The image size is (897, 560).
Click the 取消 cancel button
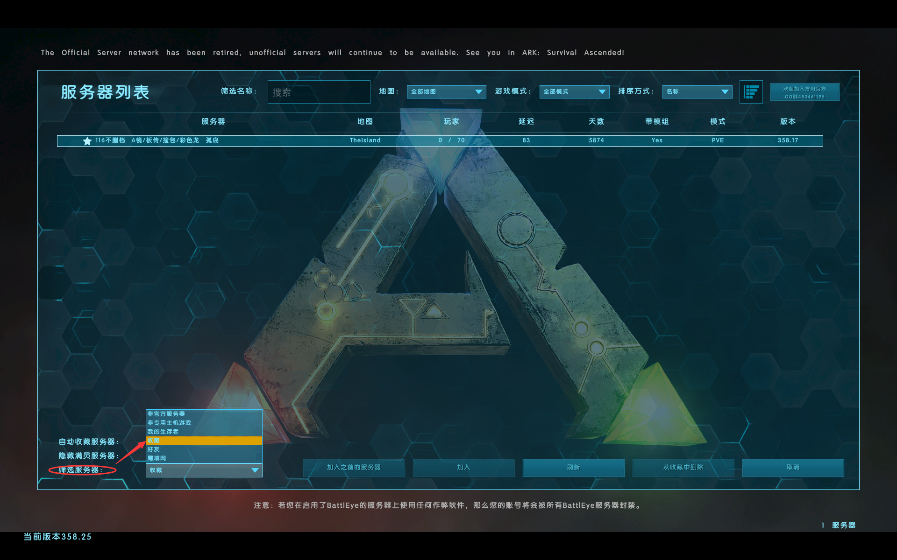(x=793, y=468)
